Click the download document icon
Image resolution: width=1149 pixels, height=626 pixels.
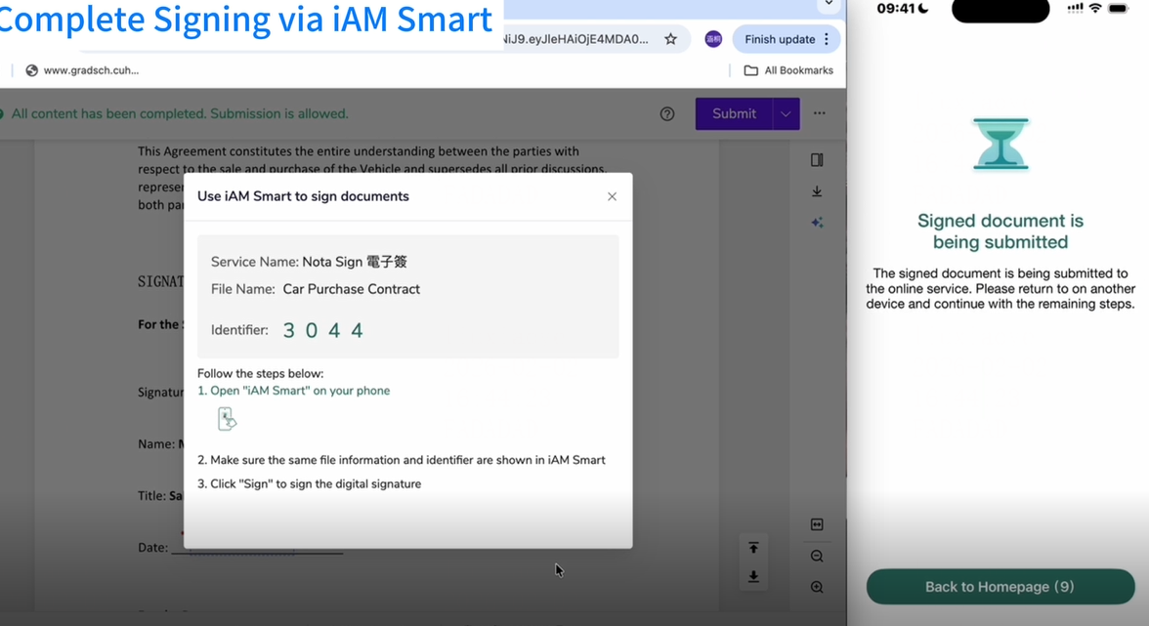point(817,191)
